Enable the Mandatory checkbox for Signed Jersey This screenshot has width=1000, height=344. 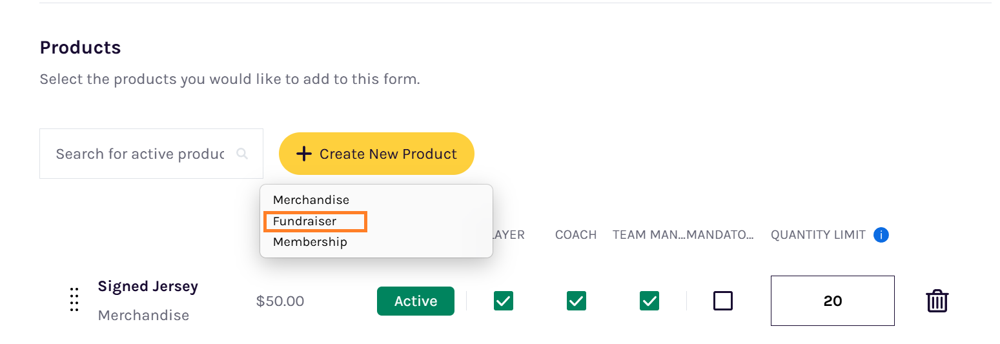723,301
